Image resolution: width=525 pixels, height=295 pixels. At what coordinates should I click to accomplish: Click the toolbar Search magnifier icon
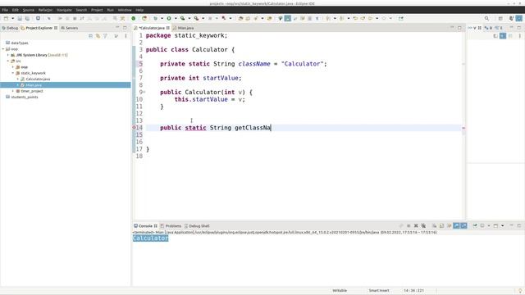pyautogui.click(x=486, y=18)
